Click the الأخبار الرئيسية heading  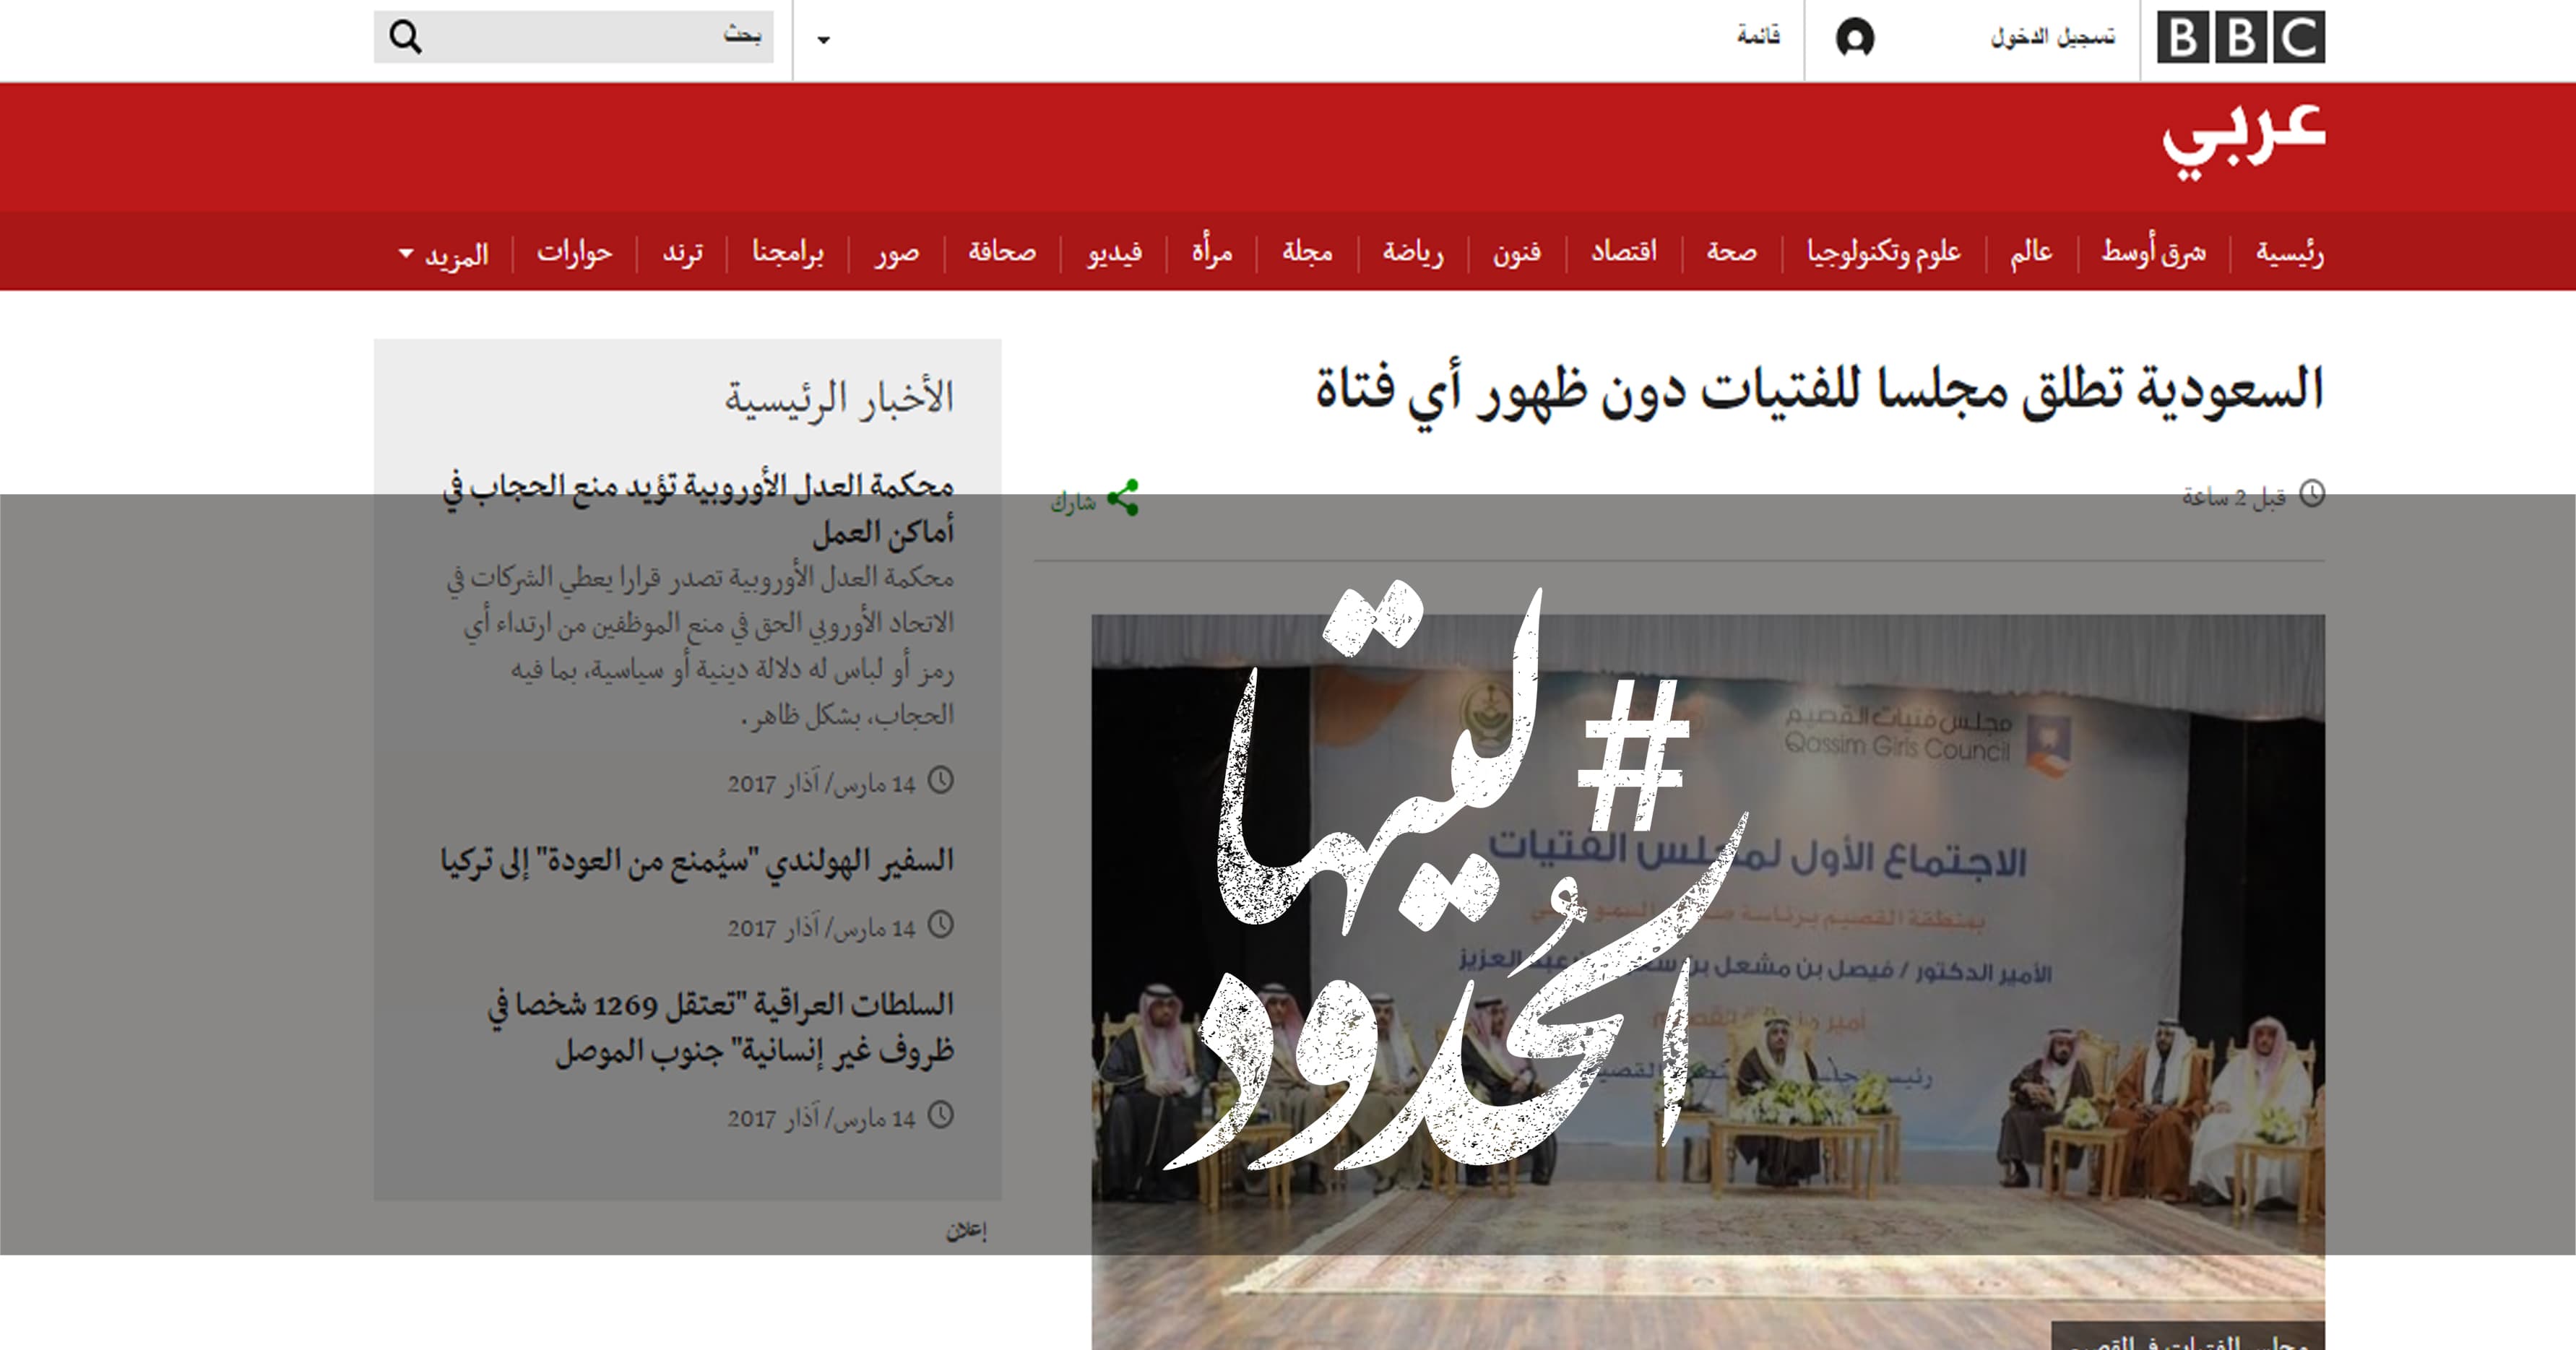[x=839, y=398]
